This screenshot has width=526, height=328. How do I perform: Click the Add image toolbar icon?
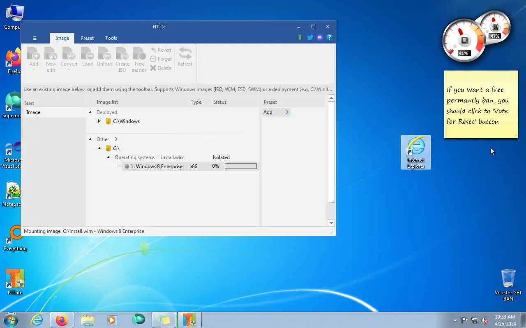coord(34,57)
